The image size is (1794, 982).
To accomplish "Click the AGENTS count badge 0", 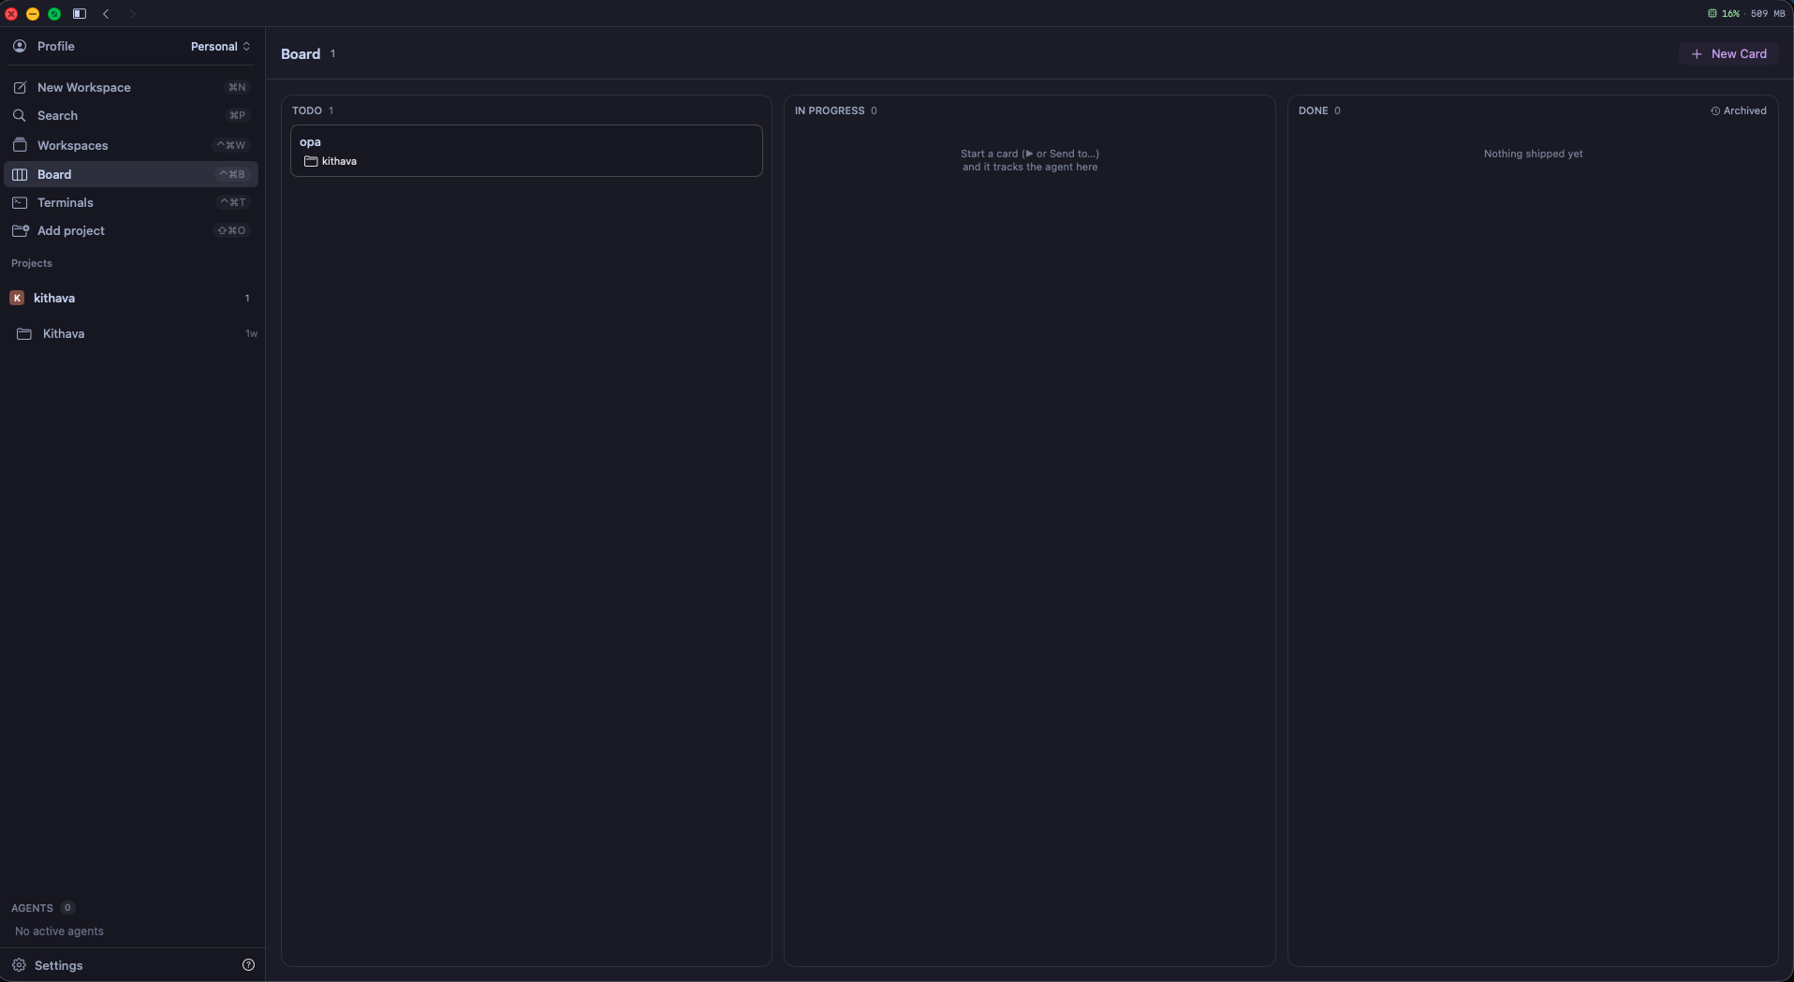I will [67, 908].
